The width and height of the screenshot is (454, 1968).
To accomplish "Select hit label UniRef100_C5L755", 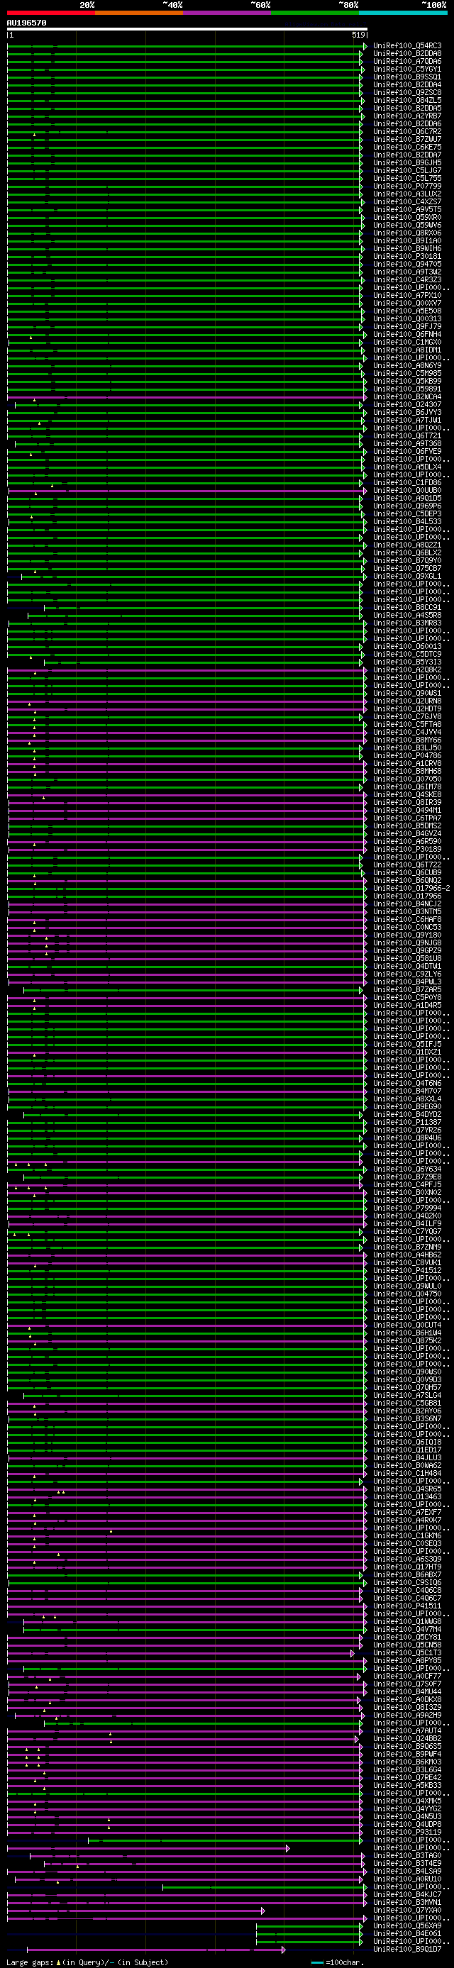I will [406, 178].
